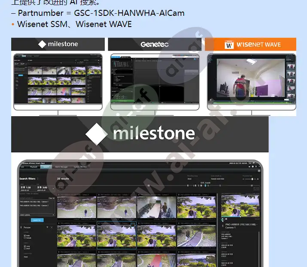307x267 pixels.
Task: Open the red-highlighted path result thumbnail
Action: [156, 261]
